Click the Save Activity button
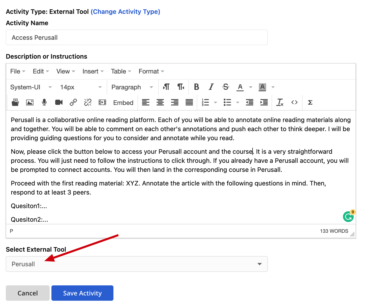The image size is (367, 305). pos(82,293)
